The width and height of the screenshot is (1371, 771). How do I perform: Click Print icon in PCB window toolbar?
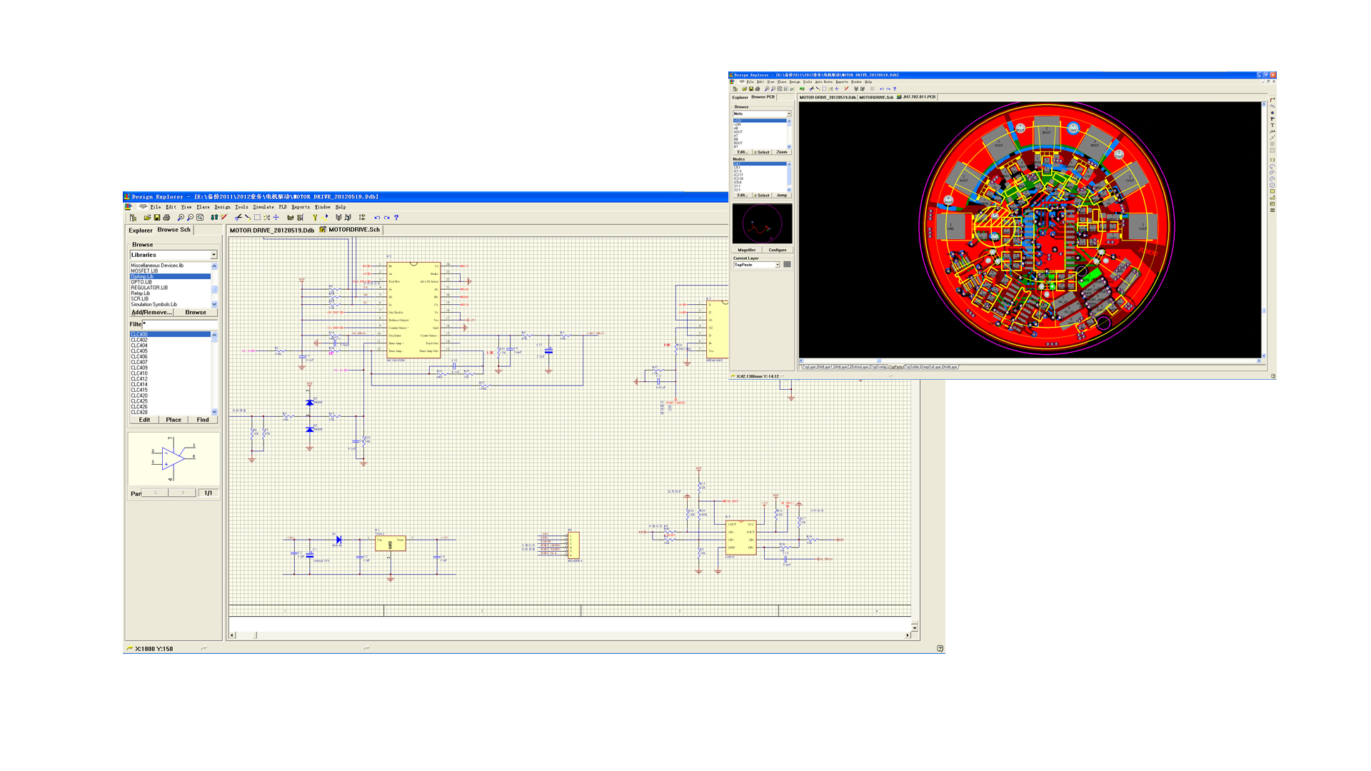click(758, 89)
